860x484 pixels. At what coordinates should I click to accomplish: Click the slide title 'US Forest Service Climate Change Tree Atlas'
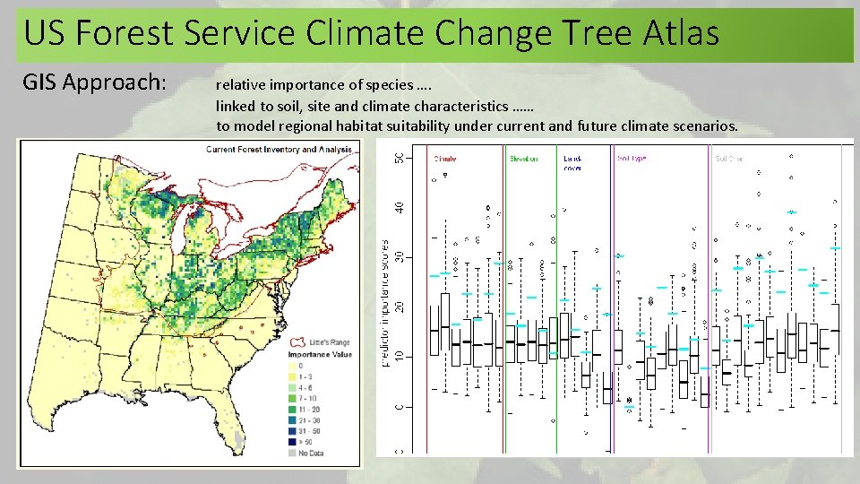coord(371,33)
